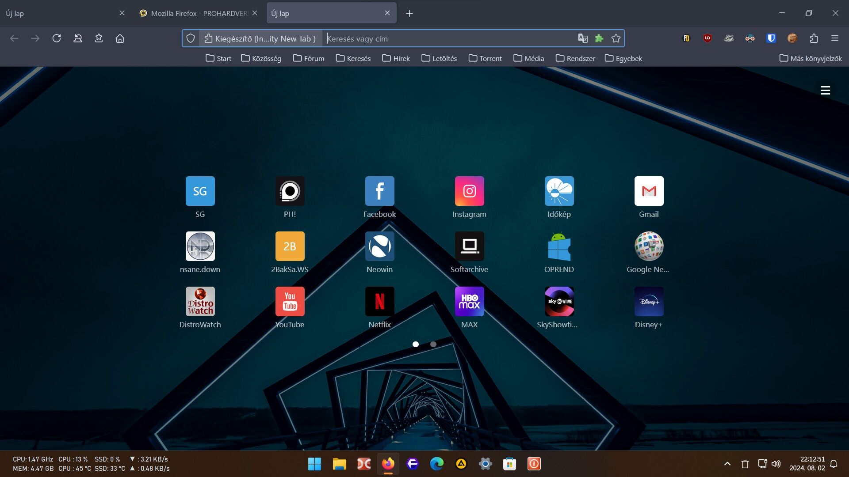This screenshot has height=477, width=849.
Task: Open the Netflix shortcut
Action: pyautogui.click(x=379, y=302)
